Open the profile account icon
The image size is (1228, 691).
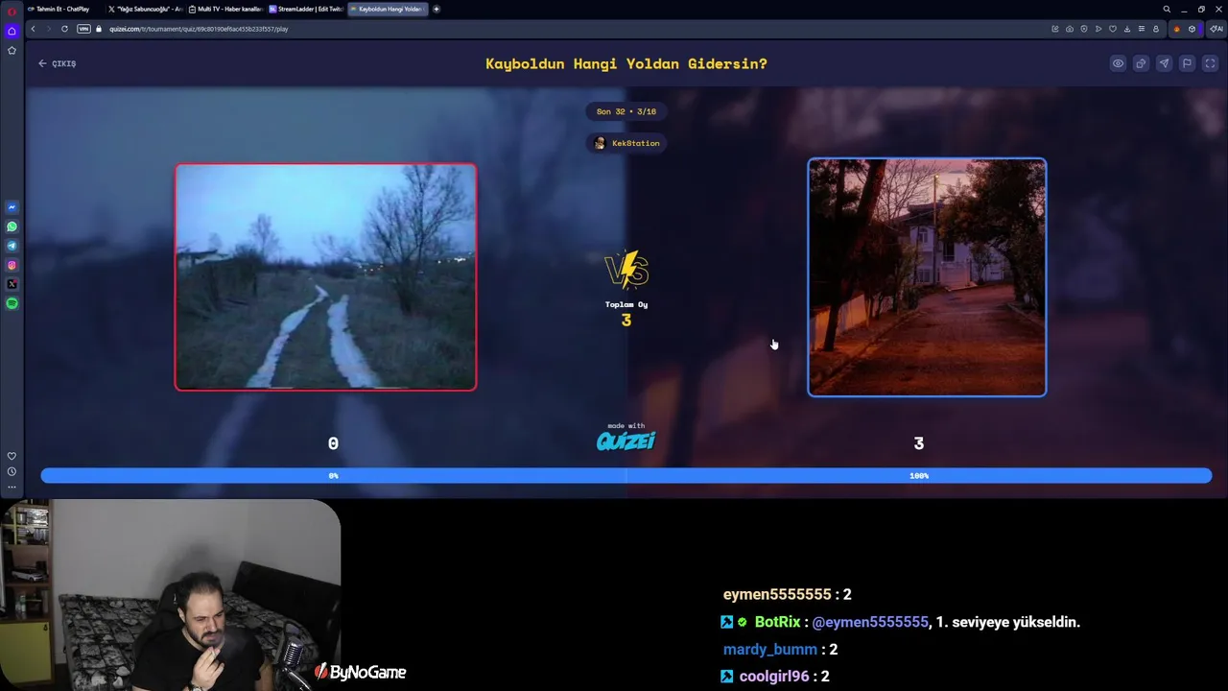[1156, 29]
